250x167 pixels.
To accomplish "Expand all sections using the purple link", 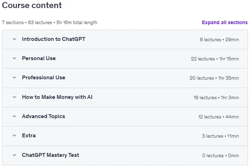I will [225, 22].
